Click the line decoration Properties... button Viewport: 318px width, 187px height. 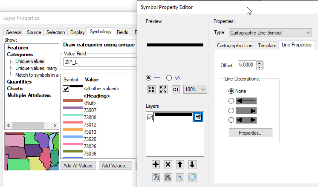(251, 133)
